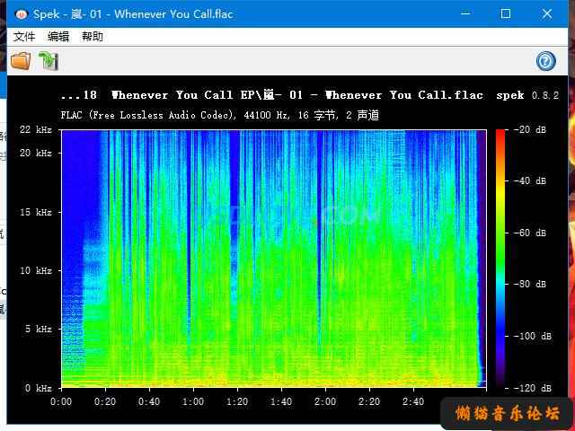Click the -100 dB scale label

(x=533, y=336)
